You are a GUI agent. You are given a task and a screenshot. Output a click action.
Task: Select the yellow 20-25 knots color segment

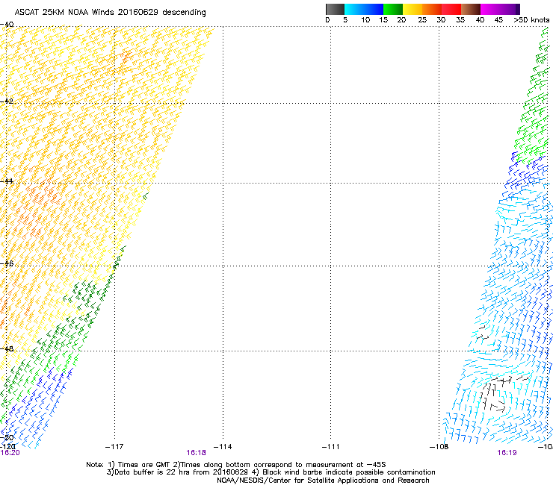coord(413,9)
